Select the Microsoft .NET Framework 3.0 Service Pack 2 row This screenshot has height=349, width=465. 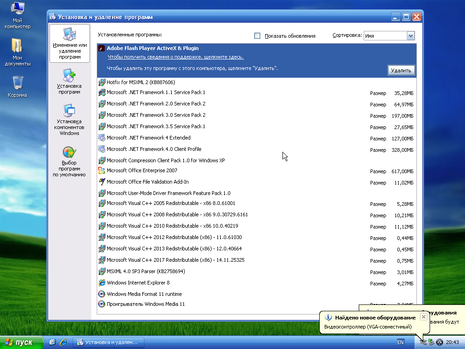pyautogui.click(x=257, y=115)
